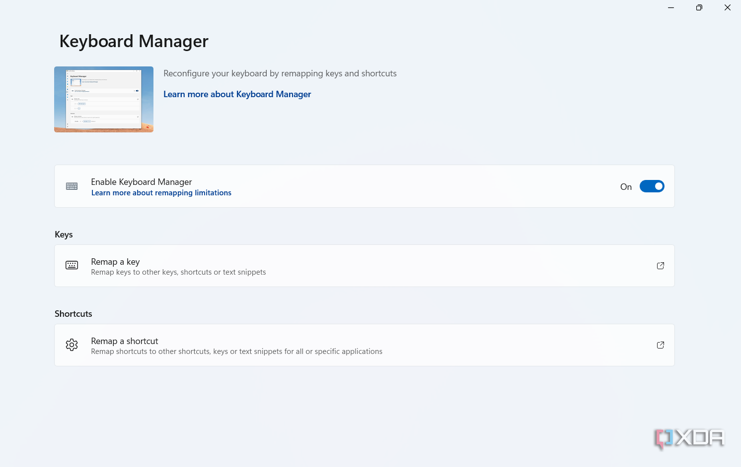The image size is (741, 467).
Task: Click the On status label
Action: click(x=626, y=187)
